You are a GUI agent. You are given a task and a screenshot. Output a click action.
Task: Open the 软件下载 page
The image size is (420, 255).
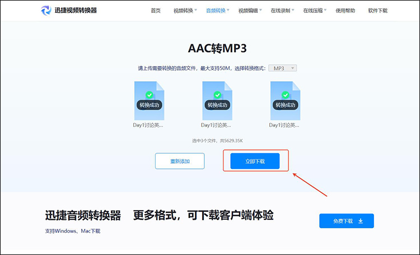tap(377, 11)
